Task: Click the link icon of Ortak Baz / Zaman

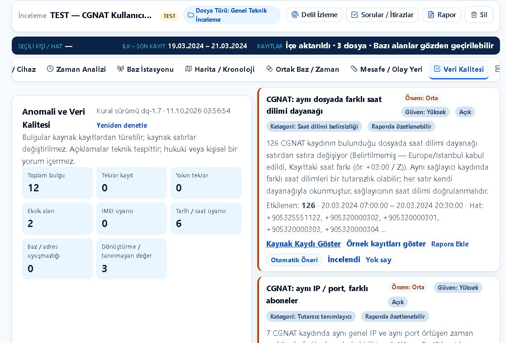Action: [269, 69]
